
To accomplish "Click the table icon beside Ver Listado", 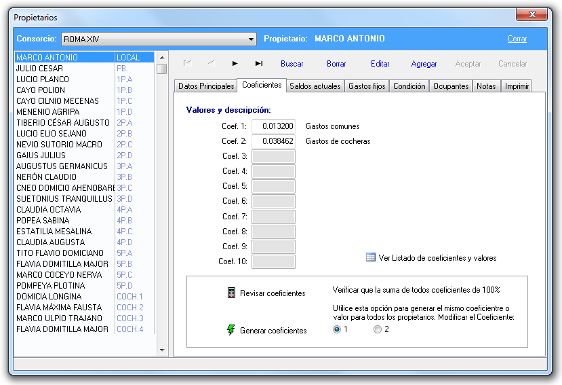I will coord(371,257).
